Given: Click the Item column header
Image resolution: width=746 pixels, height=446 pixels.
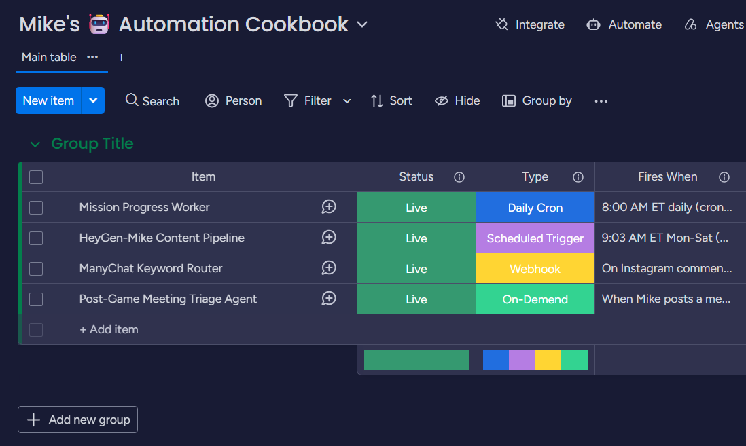Looking at the screenshot, I should point(203,176).
